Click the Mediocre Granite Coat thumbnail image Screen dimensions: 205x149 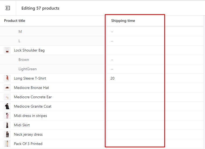coord(7,106)
